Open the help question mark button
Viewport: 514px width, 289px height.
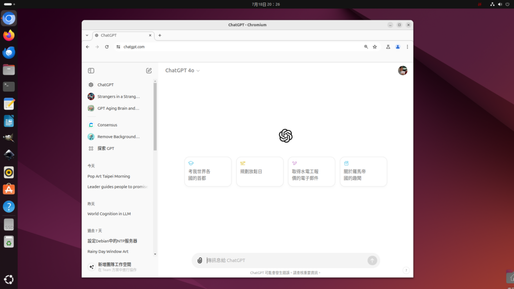[406, 270]
